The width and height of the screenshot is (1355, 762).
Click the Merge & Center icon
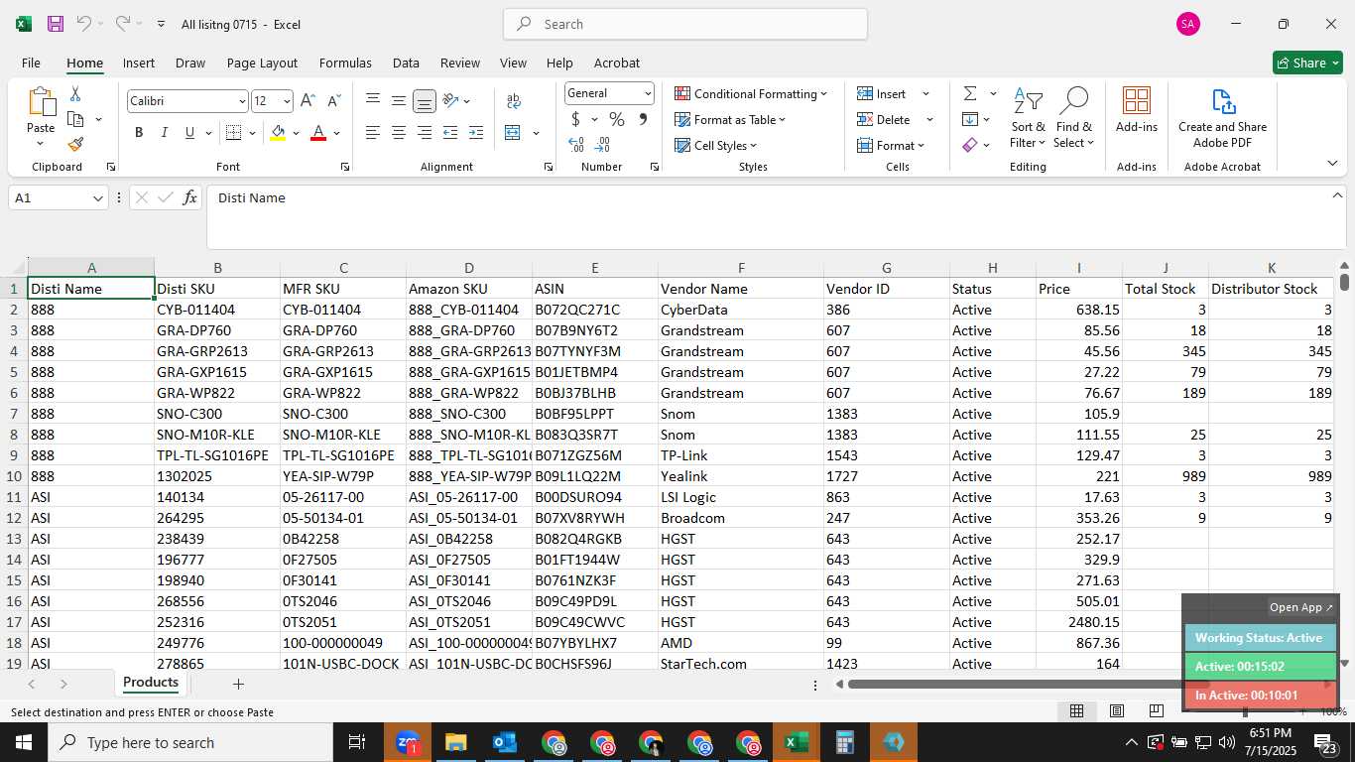tap(513, 133)
